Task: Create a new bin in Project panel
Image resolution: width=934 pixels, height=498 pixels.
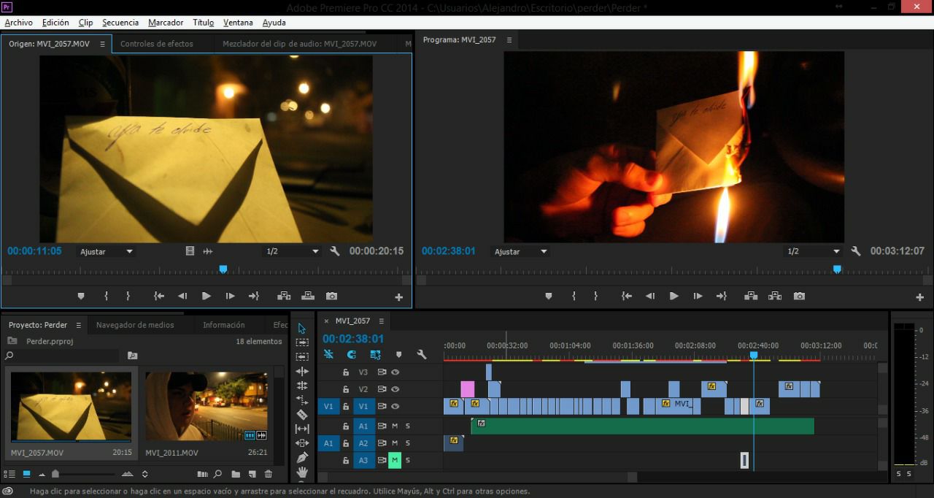Action: point(236,474)
